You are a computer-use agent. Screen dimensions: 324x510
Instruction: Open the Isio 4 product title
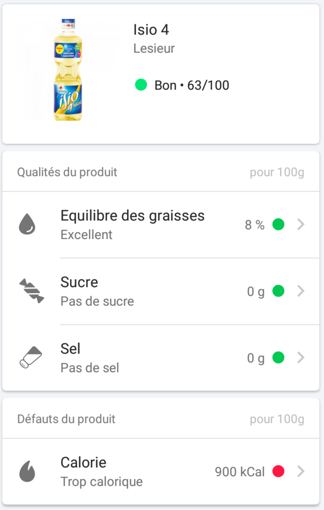click(x=151, y=29)
